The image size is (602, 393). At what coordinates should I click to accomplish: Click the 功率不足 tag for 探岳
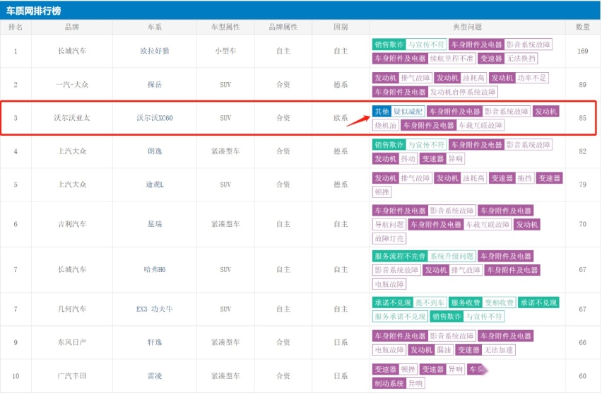[x=532, y=78]
